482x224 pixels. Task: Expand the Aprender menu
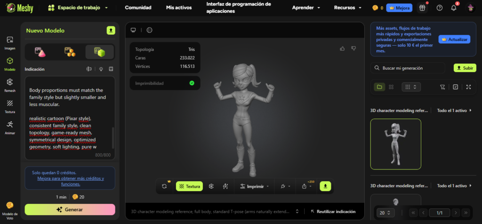tap(306, 8)
